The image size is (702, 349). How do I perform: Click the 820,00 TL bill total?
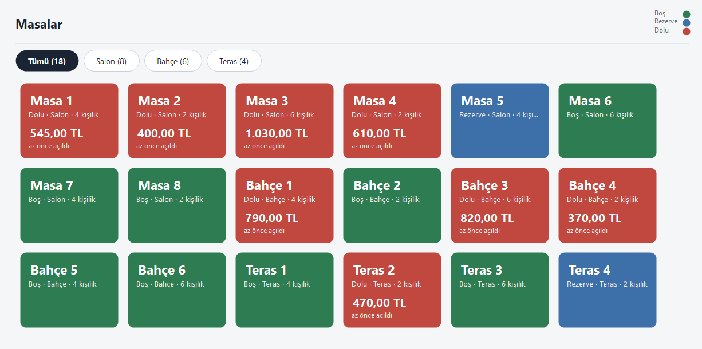(487, 218)
